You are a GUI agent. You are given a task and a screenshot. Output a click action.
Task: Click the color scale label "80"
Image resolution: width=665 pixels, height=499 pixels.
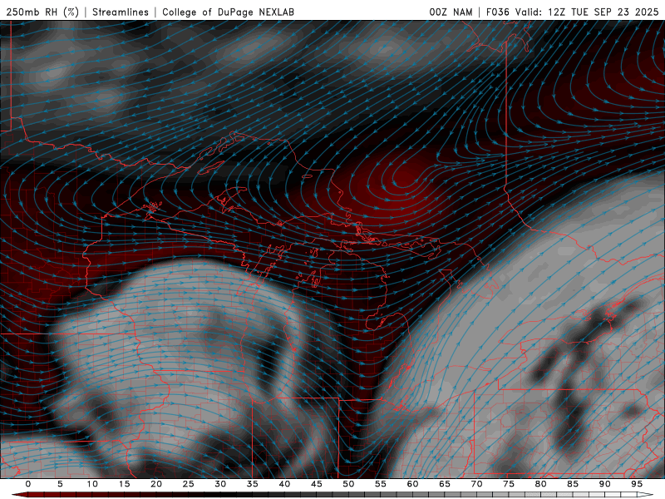tap(540, 484)
